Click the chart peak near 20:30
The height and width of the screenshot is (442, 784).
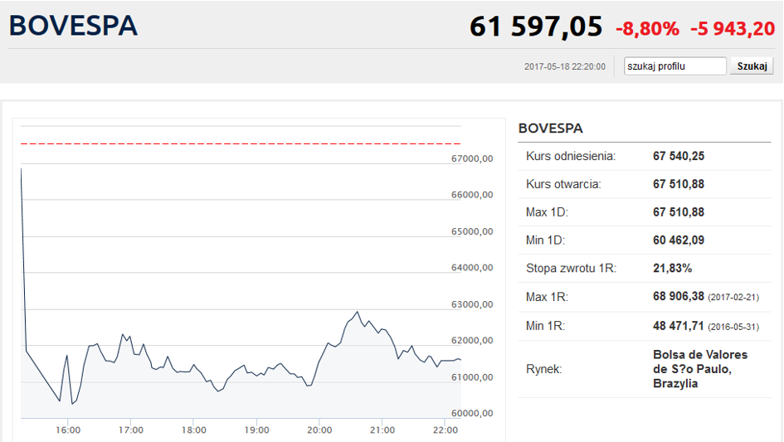pos(357,313)
